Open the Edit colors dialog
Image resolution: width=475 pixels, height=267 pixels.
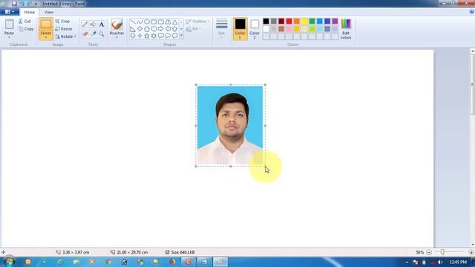tap(346, 29)
